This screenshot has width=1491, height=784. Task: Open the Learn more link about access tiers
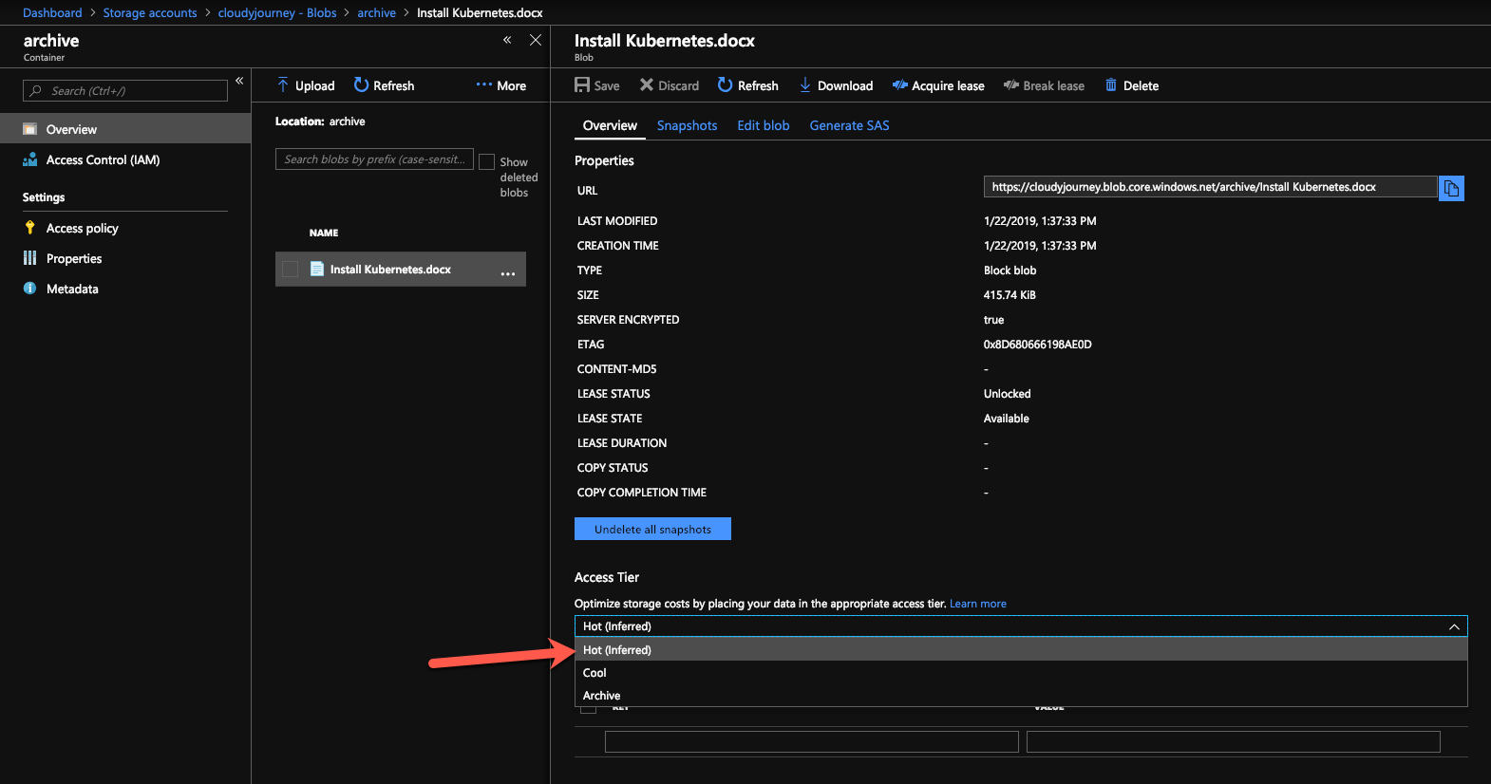(978, 604)
